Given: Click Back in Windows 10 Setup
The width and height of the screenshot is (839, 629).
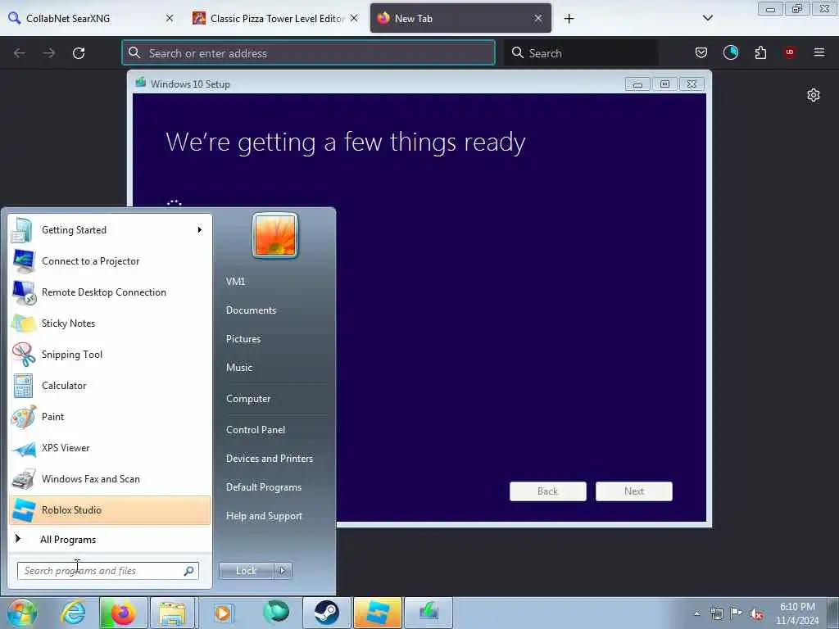Looking at the screenshot, I should [548, 491].
